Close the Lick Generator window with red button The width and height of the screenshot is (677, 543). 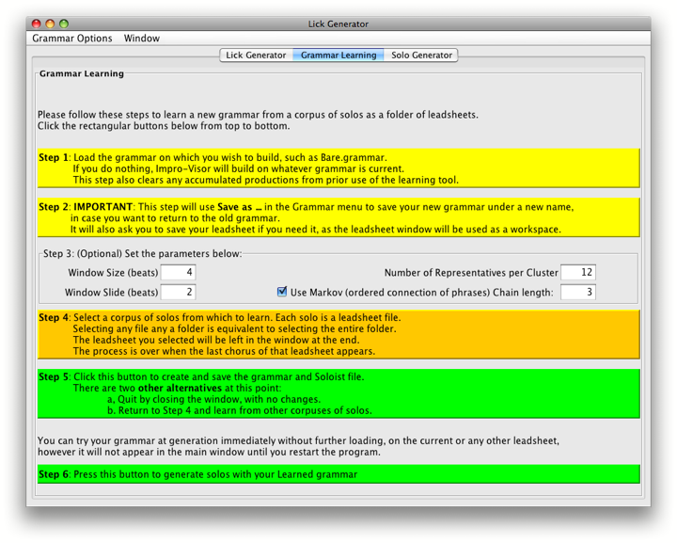37,24
